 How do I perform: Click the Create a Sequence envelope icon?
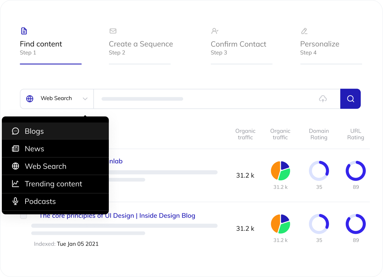tap(113, 31)
